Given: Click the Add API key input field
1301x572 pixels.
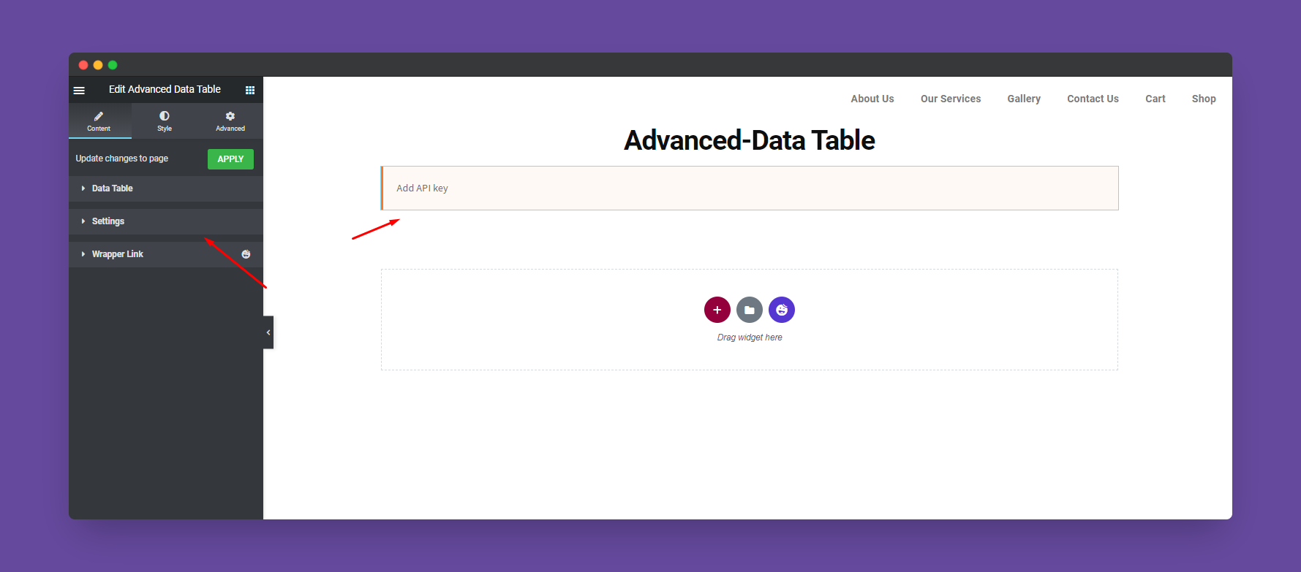Looking at the screenshot, I should click(x=749, y=188).
